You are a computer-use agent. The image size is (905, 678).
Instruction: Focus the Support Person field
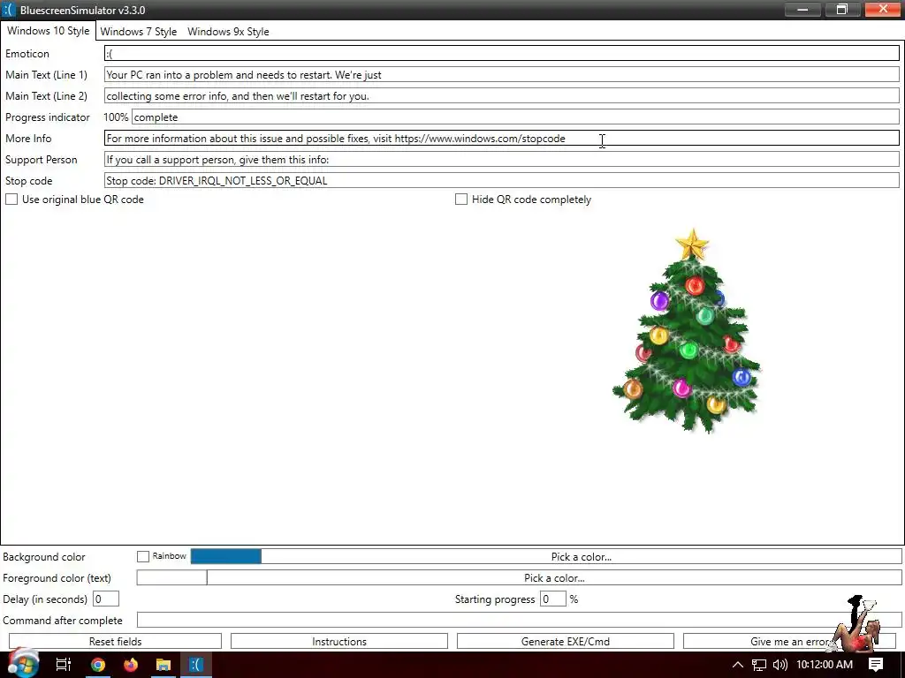point(502,160)
